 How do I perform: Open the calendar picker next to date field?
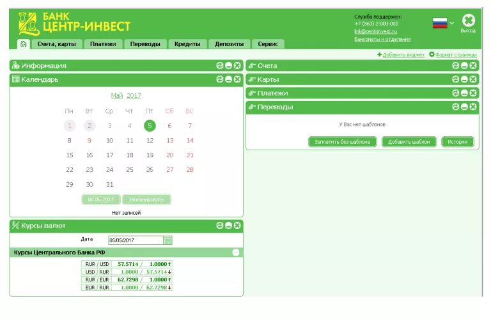click(x=168, y=240)
